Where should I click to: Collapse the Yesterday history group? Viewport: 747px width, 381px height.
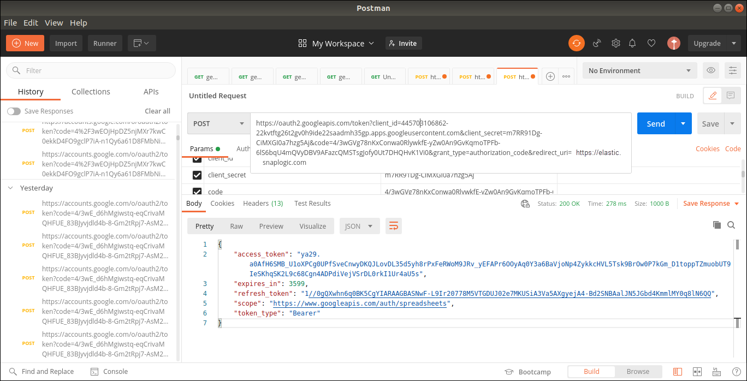(x=10, y=188)
